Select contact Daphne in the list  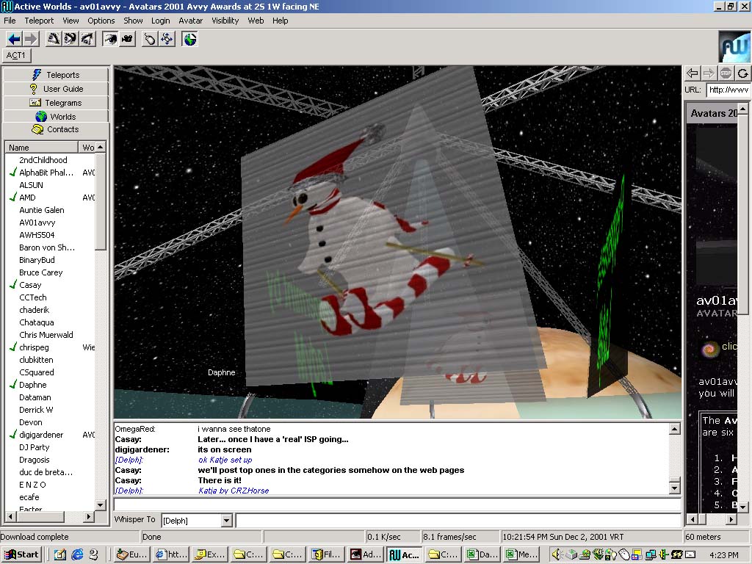pyautogui.click(x=32, y=385)
